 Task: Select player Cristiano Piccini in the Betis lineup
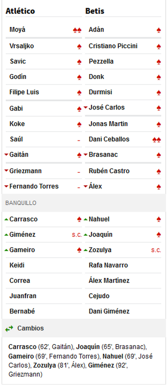[x=113, y=46]
